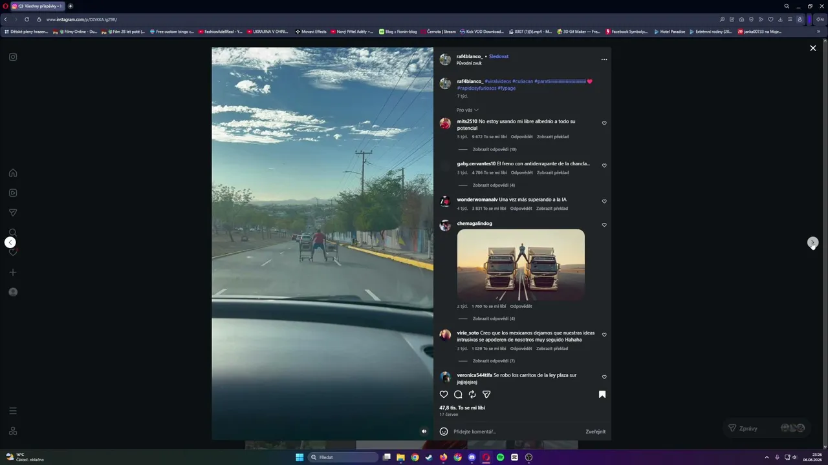Open the raf4blanco_ profile picture in header
Screen dimensions: 828x465
click(445, 59)
